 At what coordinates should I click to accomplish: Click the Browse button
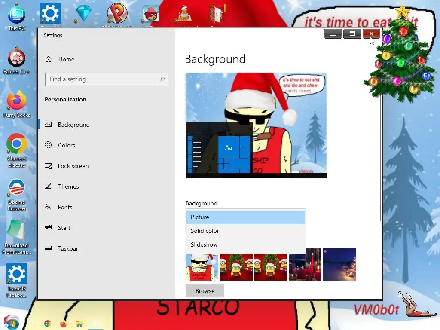tap(205, 291)
